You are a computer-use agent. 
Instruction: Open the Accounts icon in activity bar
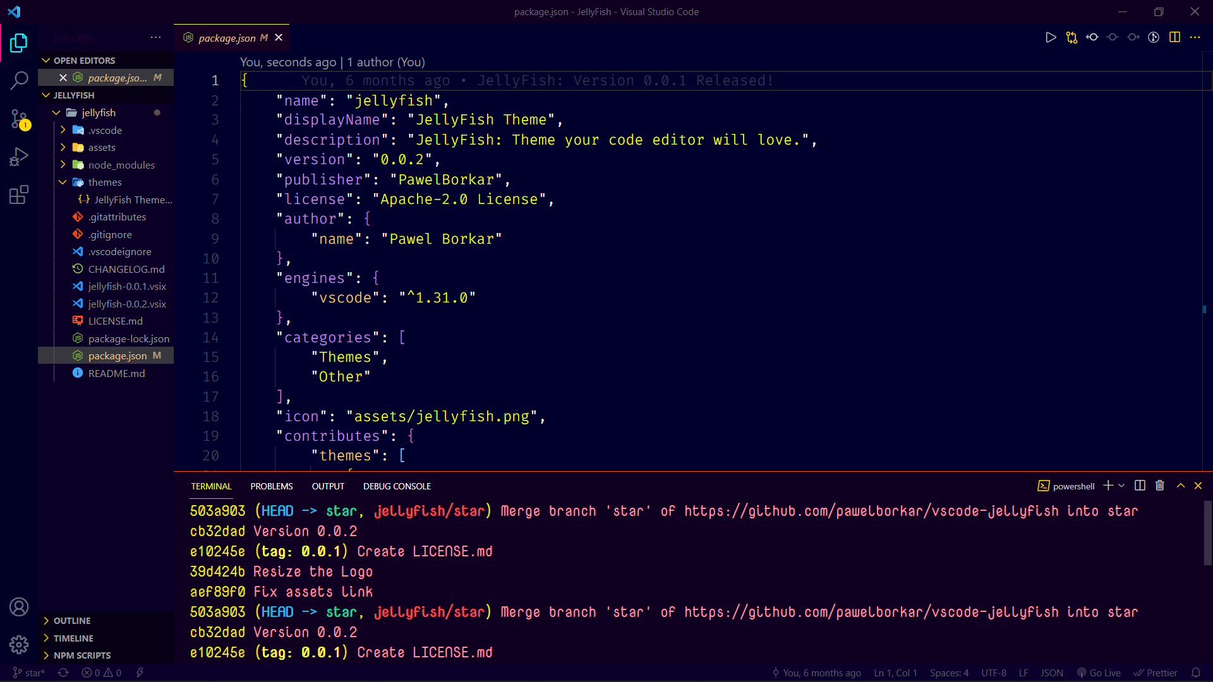coord(19,607)
